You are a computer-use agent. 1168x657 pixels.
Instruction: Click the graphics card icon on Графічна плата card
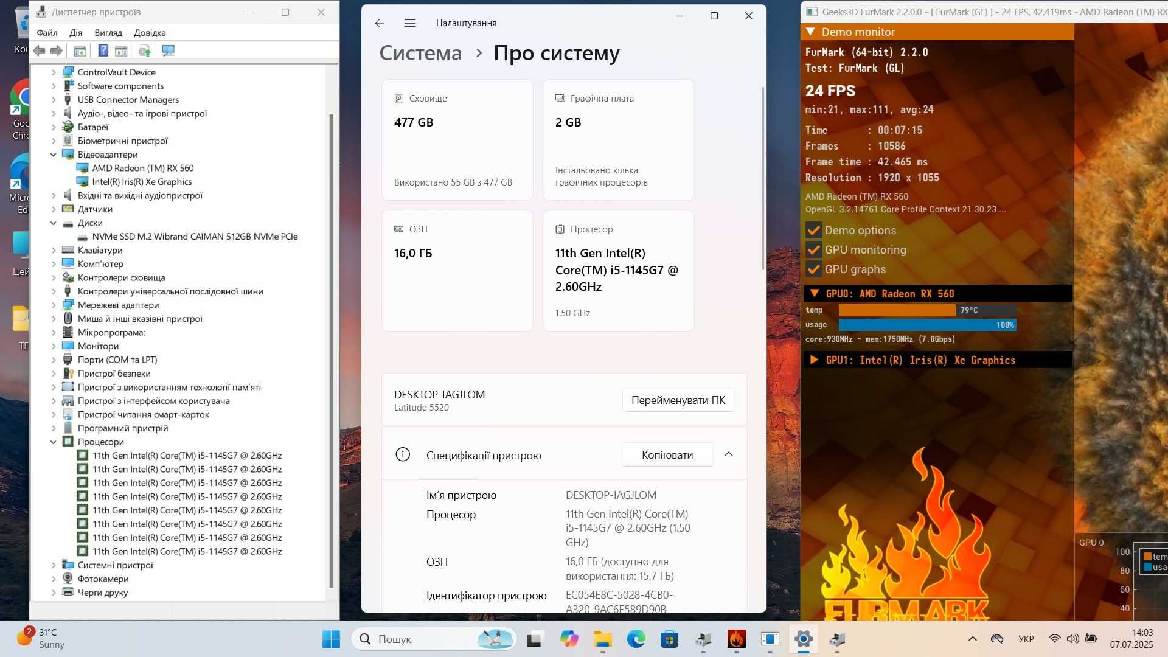[x=560, y=99]
